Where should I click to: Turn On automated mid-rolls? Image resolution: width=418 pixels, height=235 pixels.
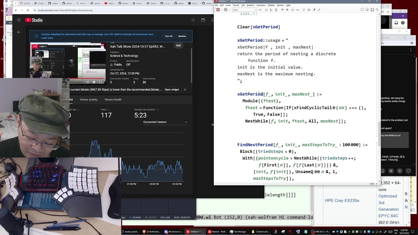click(169, 36)
